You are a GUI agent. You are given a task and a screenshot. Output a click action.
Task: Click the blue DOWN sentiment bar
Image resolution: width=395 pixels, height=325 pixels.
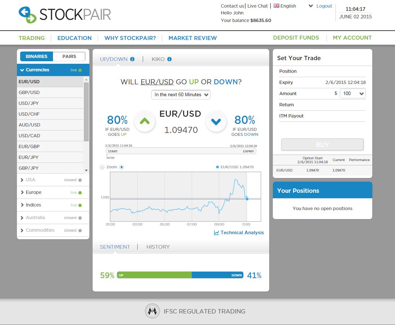[217, 275]
